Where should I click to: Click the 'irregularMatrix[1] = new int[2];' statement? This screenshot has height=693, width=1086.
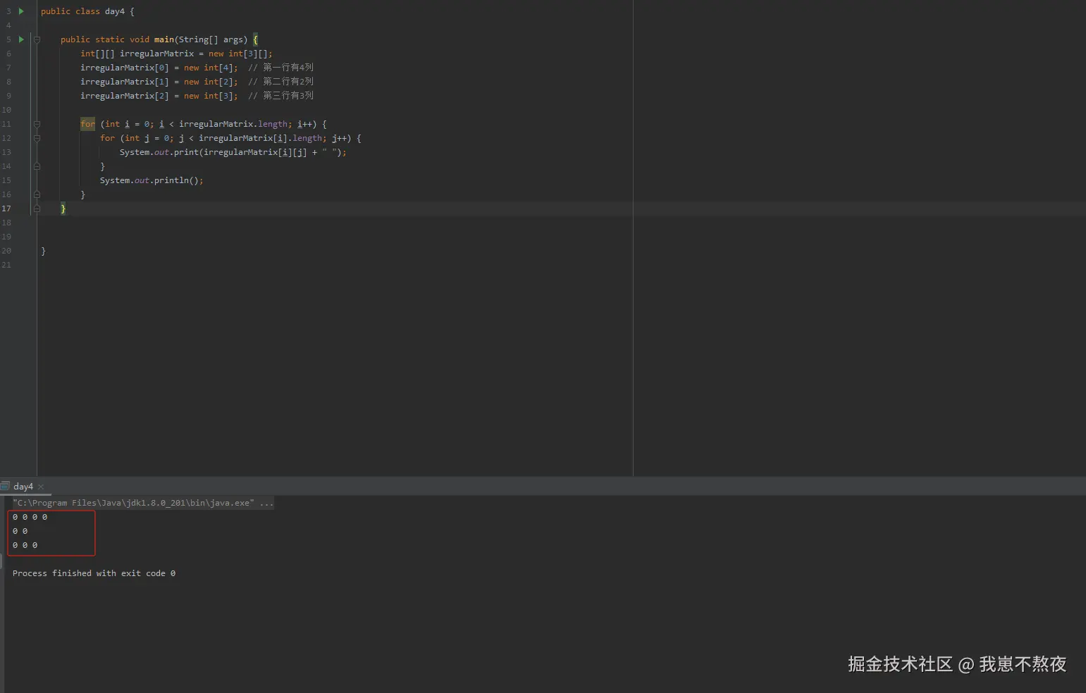pos(159,82)
